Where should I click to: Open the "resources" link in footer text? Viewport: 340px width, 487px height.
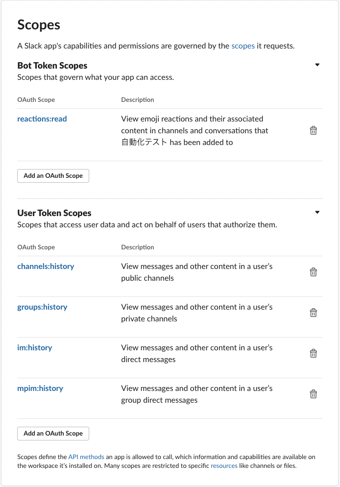(224, 465)
